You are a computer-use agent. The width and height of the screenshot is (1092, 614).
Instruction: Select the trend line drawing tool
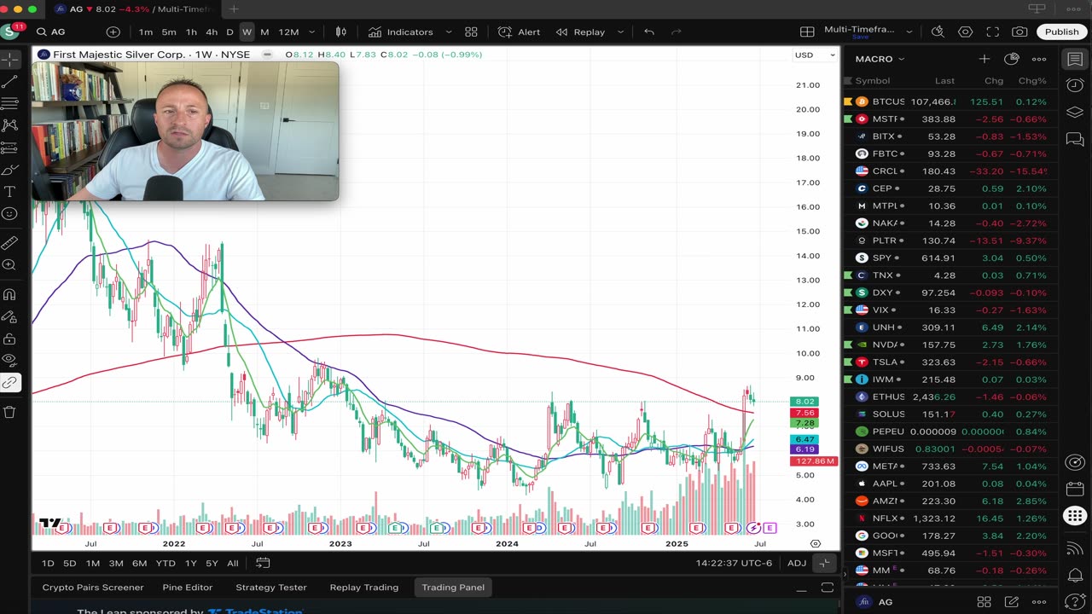coord(10,82)
